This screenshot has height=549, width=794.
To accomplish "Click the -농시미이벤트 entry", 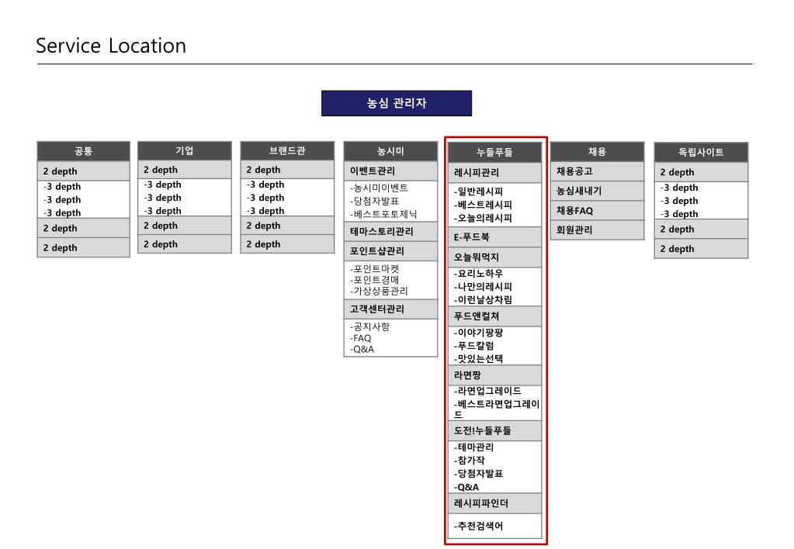I will click(379, 188).
